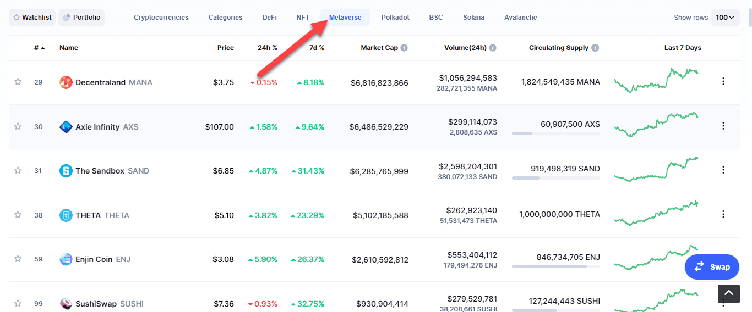Click The Sandbox volume $2,598,204,301
The image size is (752, 312).
[468, 166]
